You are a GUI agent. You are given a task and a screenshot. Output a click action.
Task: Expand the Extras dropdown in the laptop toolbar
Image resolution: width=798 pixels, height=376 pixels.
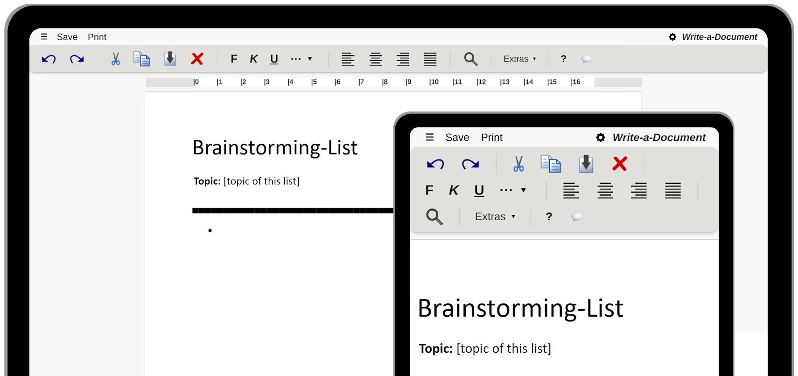coord(519,59)
